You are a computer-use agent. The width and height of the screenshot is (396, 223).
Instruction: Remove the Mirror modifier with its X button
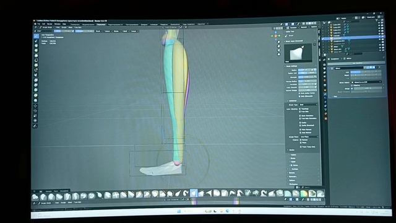tap(379, 68)
